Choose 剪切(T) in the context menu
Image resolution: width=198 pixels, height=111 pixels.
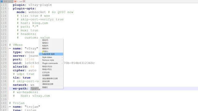pyautogui.click(x=51, y=40)
